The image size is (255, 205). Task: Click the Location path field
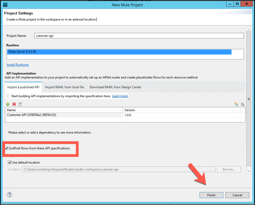tap(119, 169)
